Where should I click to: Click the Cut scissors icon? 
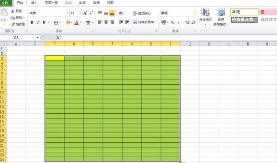coord(13,11)
